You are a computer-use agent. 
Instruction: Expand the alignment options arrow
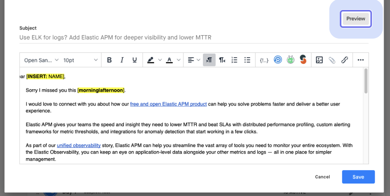click(198, 60)
